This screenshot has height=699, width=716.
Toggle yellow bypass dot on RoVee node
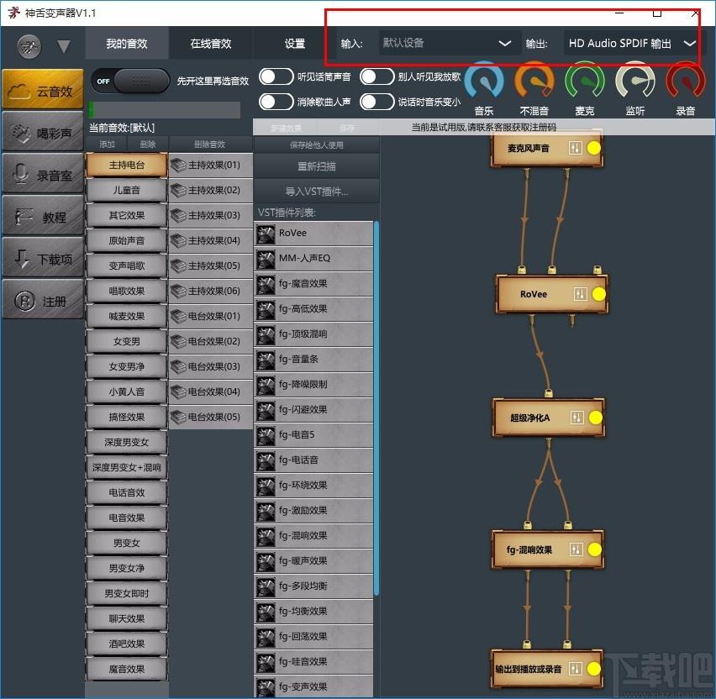pos(598,294)
